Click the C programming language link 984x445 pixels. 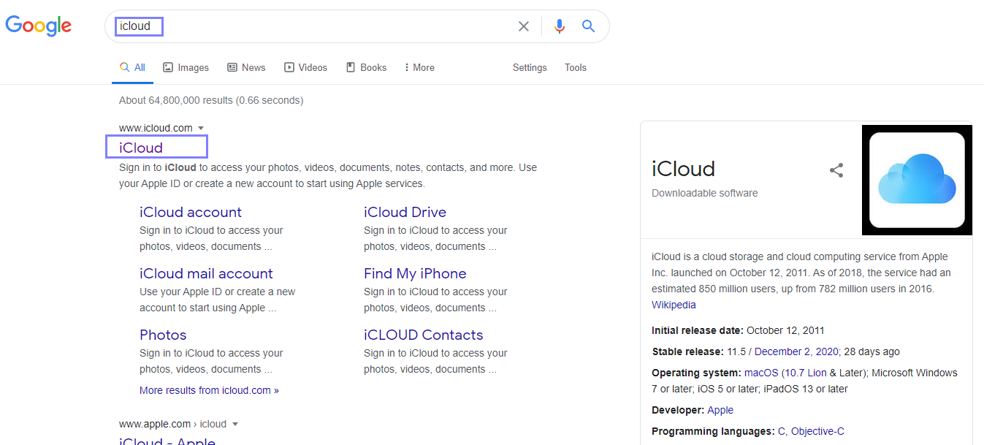tap(780, 431)
